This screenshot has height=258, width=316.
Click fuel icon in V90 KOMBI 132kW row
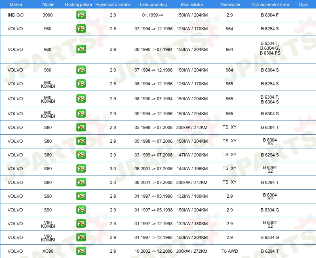tap(81, 223)
